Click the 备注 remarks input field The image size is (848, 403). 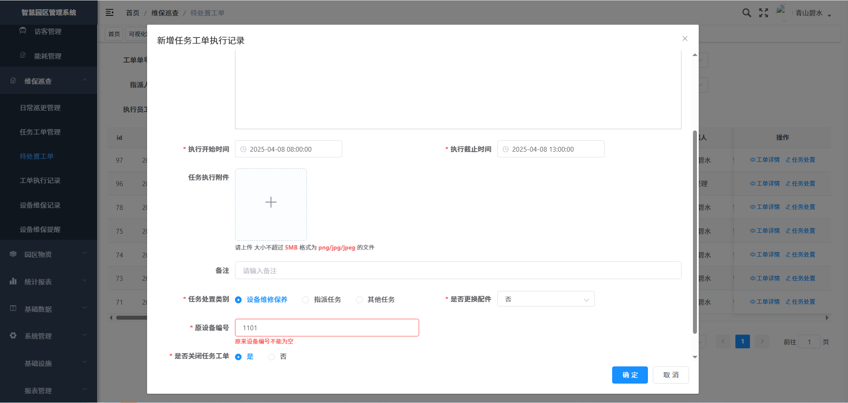point(458,271)
